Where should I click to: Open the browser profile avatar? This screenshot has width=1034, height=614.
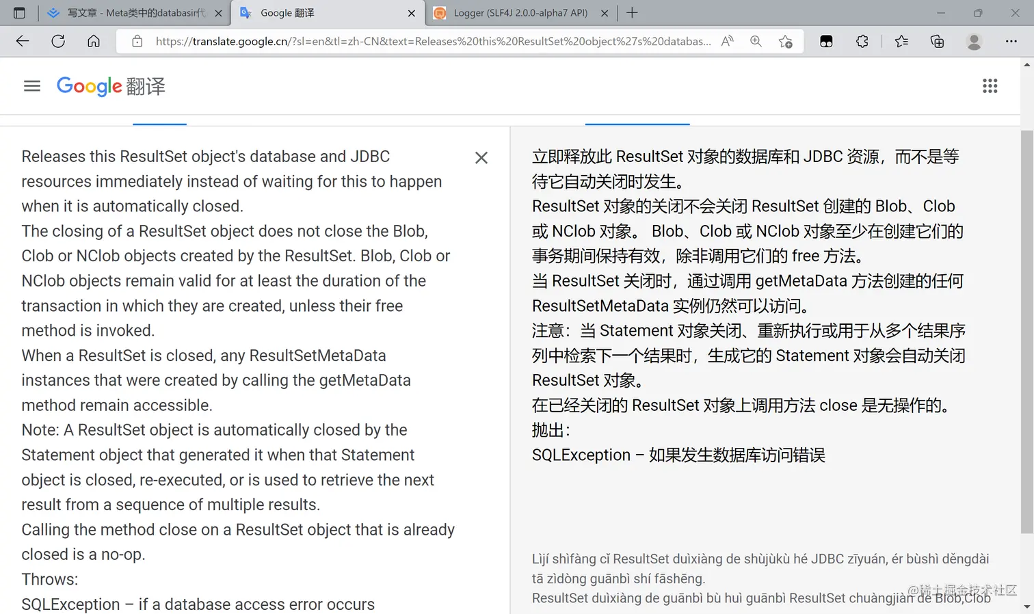[x=975, y=41]
